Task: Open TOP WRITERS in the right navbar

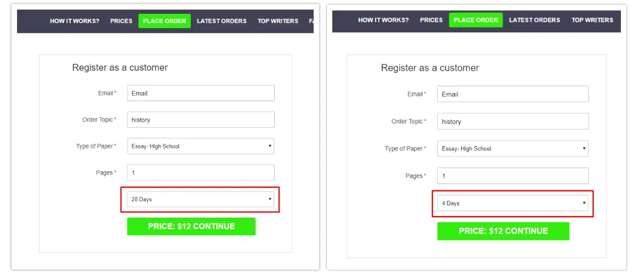Action: tap(592, 20)
